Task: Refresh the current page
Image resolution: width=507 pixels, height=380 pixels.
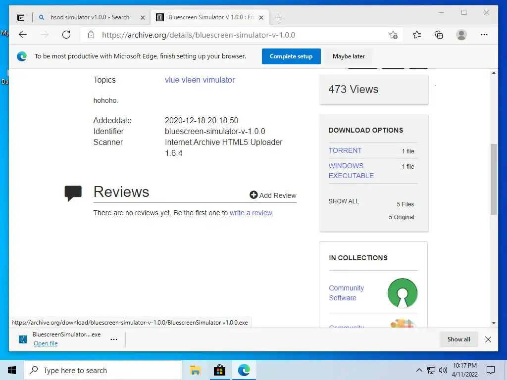Action: pyautogui.click(x=66, y=35)
